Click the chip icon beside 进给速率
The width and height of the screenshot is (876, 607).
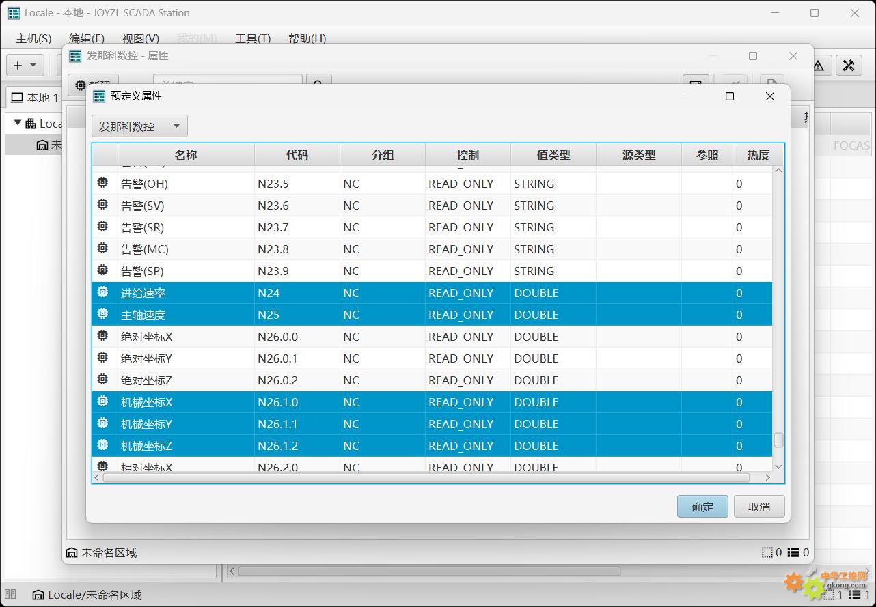(102, 292)
